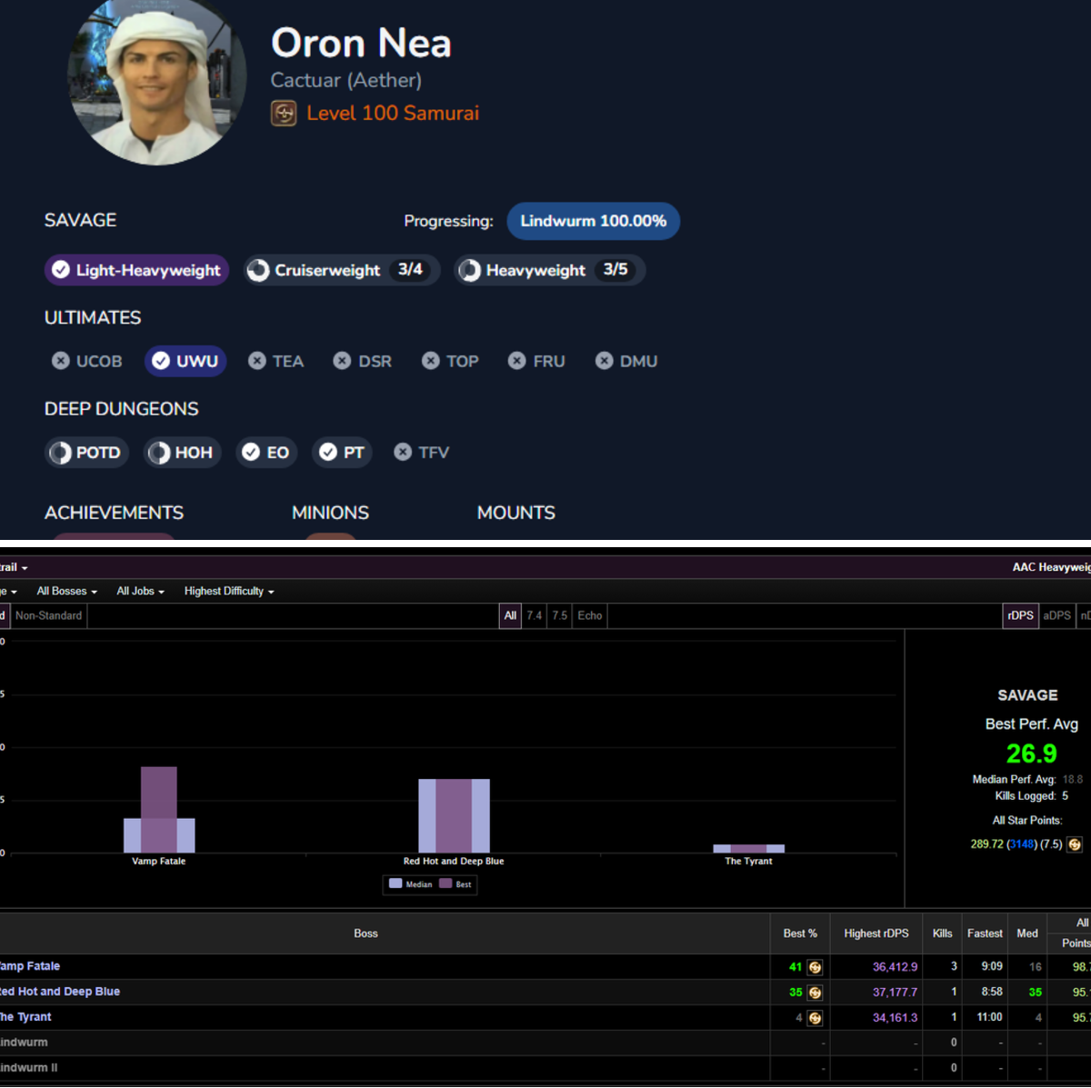
Task: Open the All Bosses dropdown
Action: (x=66, y=591)
